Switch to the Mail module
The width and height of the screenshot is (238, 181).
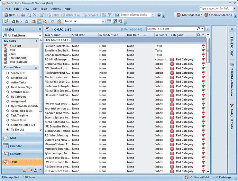22,138
